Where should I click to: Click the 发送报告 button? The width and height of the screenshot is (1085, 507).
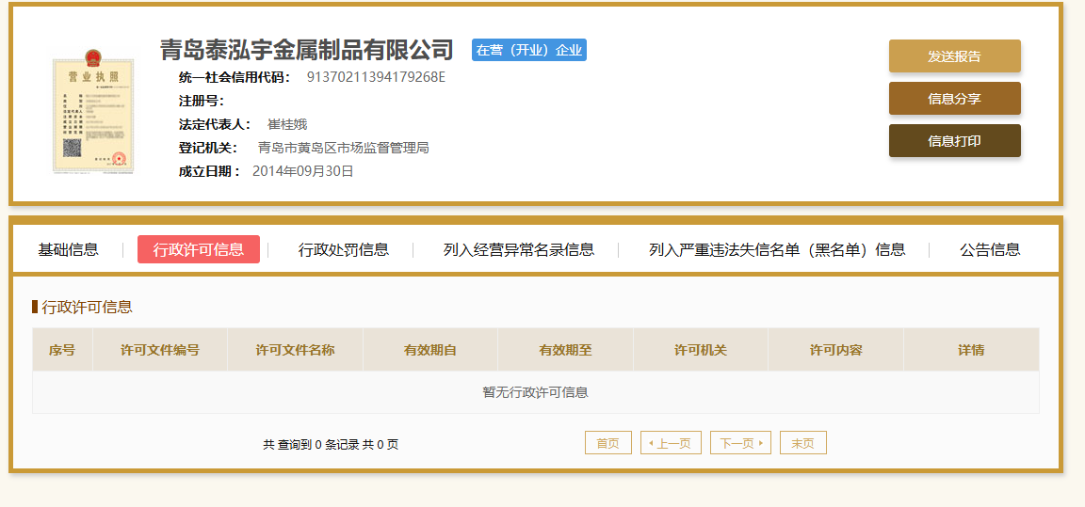tap(954, 56)
